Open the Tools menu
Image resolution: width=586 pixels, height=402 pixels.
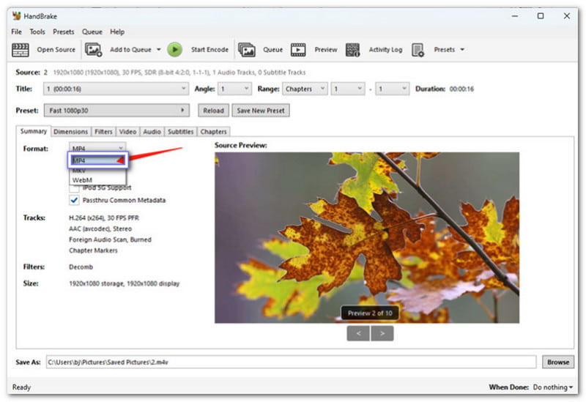(37, 31)
